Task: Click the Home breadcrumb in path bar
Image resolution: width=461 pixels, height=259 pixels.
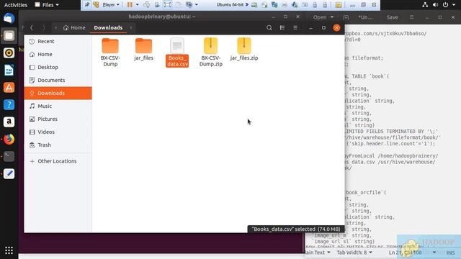Action: point(74,27)
